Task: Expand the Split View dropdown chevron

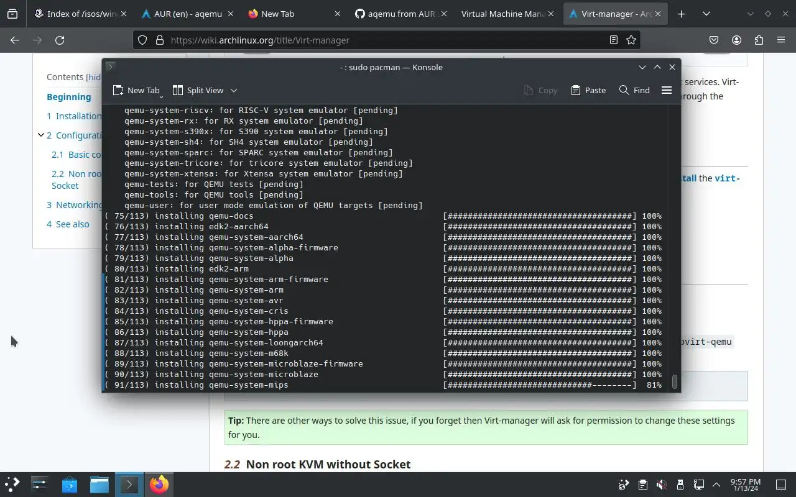Action: coord(234,90)
